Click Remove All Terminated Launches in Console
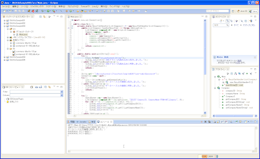This screenshot has width=260, height=159. tap(209, 122)
